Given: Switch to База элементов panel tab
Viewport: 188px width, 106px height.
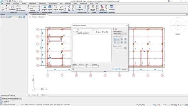Looking at the screenshot, I should (5, 95).
